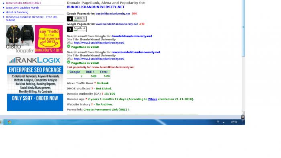
Task: Open the Hotel di Bandung link
Action: (17, 12)
